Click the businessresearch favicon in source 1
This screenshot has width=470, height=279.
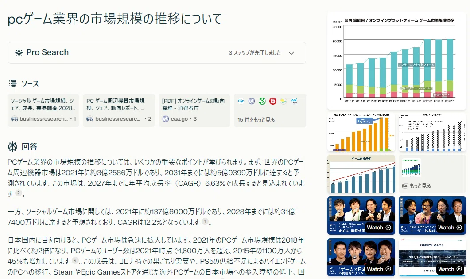point(14,119)
